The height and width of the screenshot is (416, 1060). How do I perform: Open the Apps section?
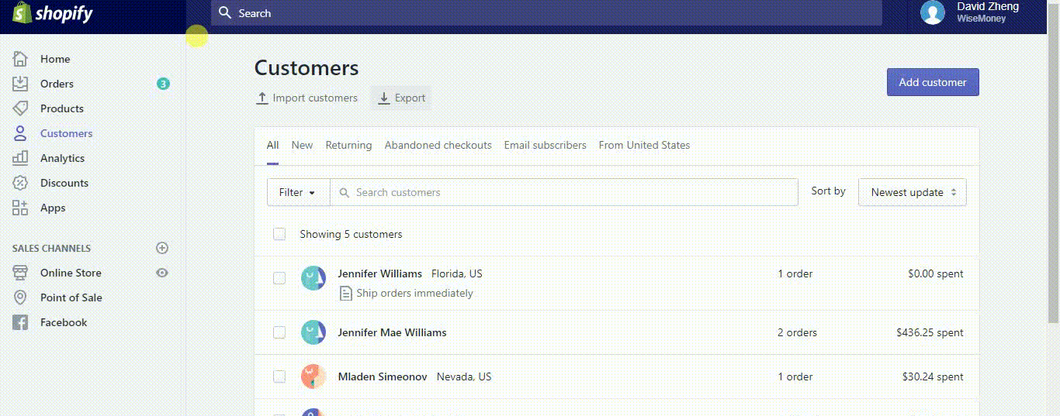53,208
